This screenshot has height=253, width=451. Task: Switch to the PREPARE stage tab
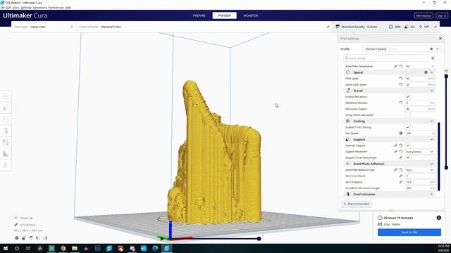[x=199, y=15]
